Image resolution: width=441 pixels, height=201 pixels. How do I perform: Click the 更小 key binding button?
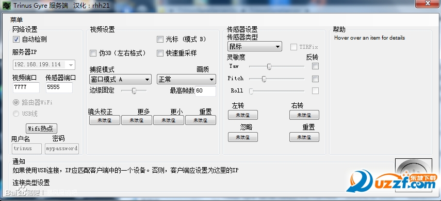point(169,120)
